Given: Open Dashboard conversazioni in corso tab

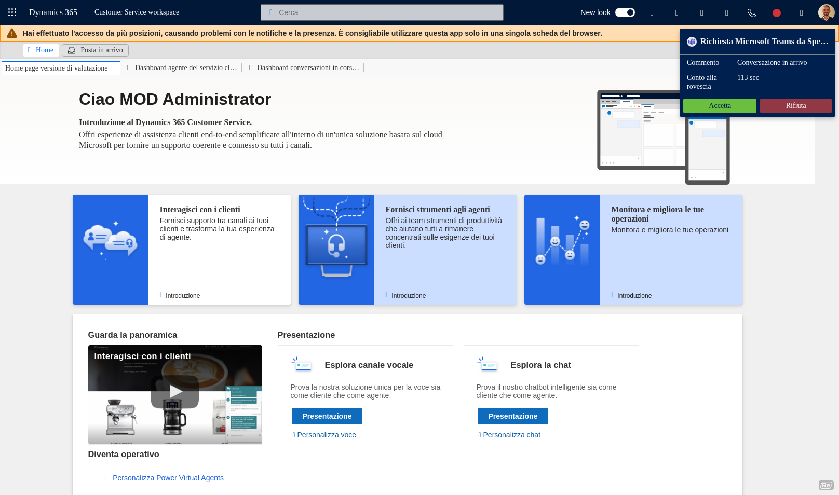Looking at the screenshot, I should [304, 67].
